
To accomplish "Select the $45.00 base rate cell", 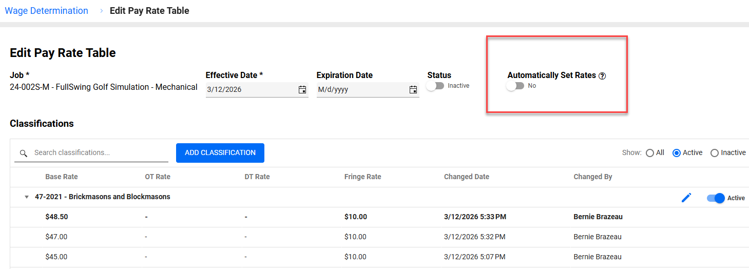I will point(56,257).
